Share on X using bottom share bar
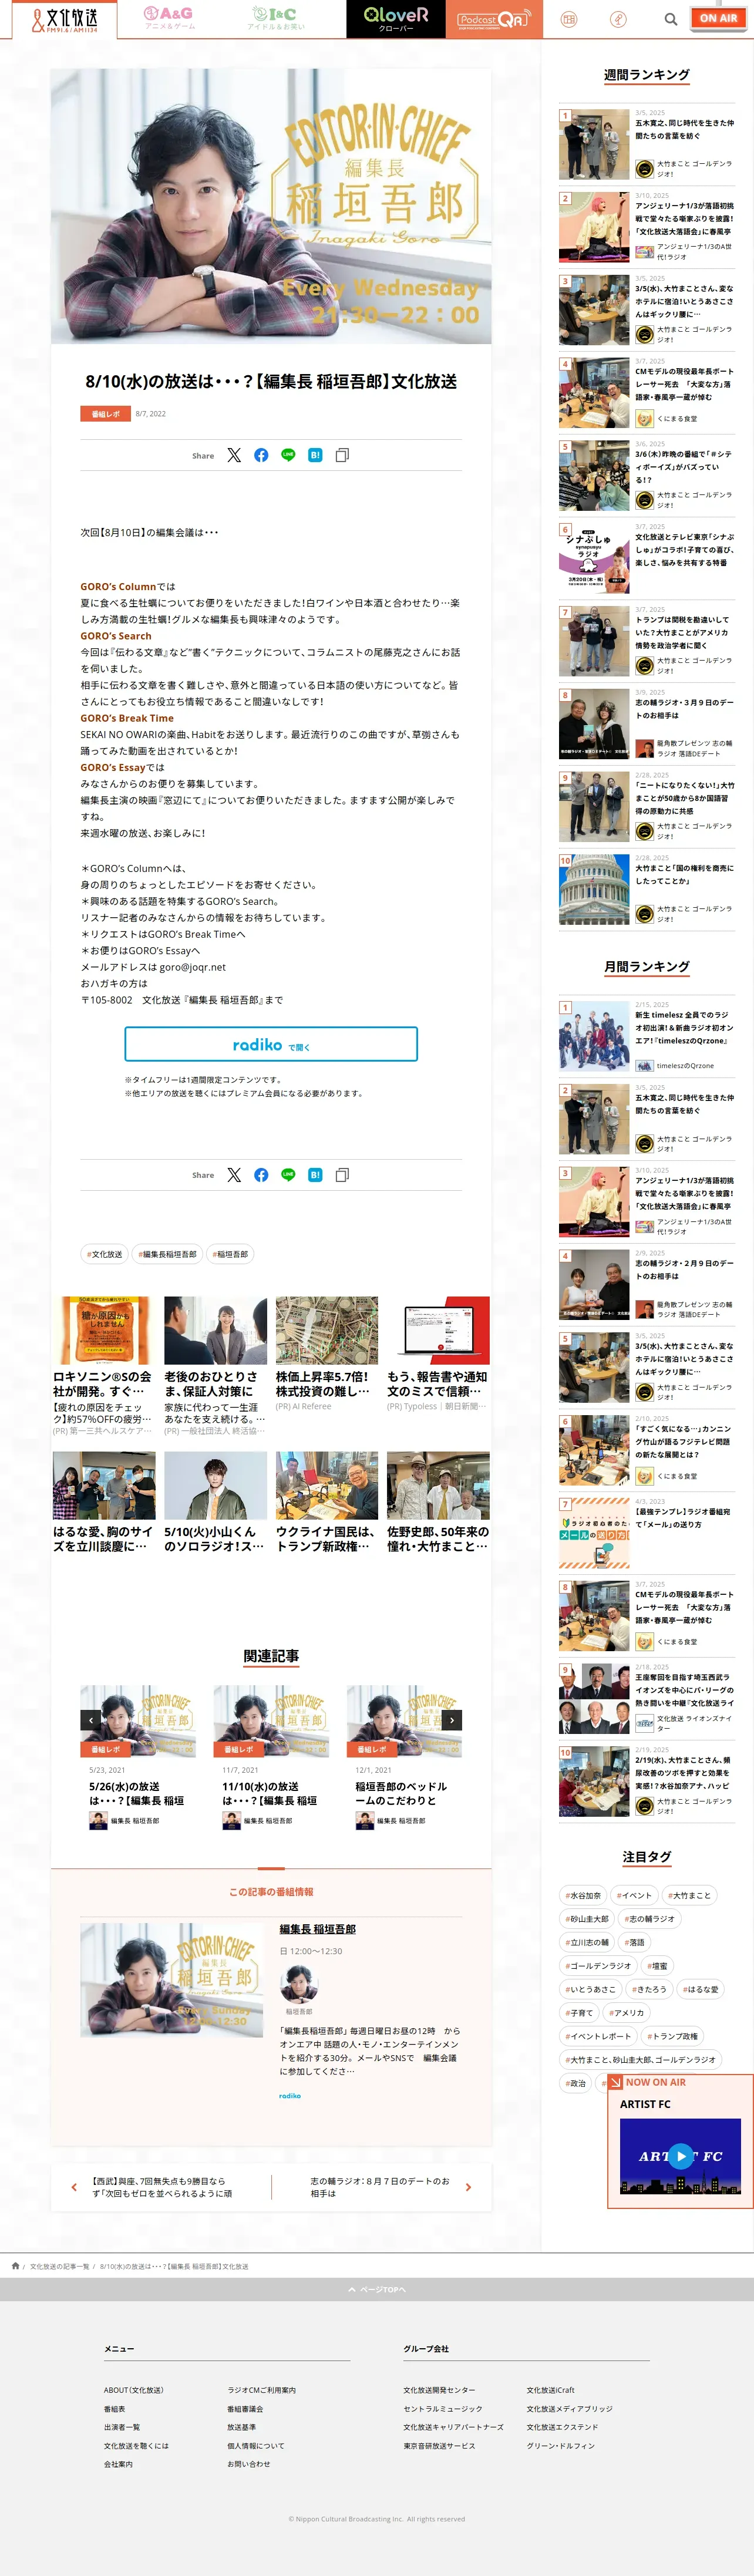754x2576 pixels. [x=234, y=1175]
